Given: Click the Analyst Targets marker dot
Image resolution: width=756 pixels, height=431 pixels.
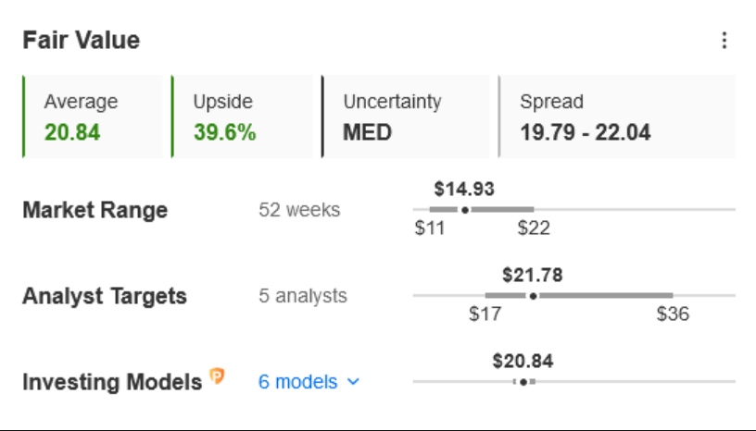Looking at the screenshot, I should coord(533,296).
